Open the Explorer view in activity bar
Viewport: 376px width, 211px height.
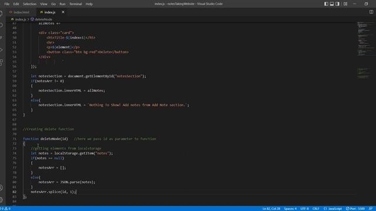[1, 13]
